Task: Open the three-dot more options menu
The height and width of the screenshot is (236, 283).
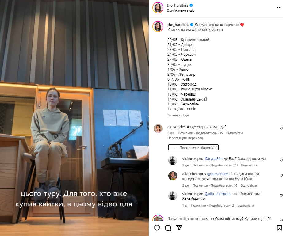Action: tap(279, 8)
